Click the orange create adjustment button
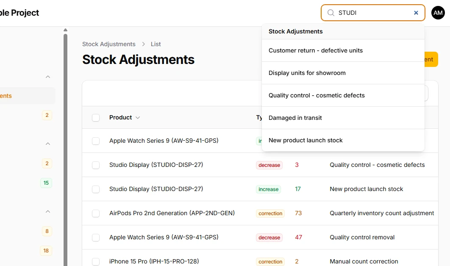This screenshot has height=266, width=450. tap(431, 59)
